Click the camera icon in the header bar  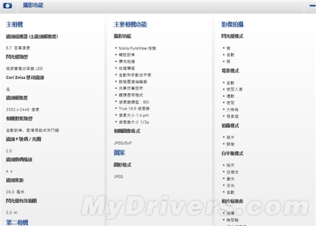(x=7, y=6)
